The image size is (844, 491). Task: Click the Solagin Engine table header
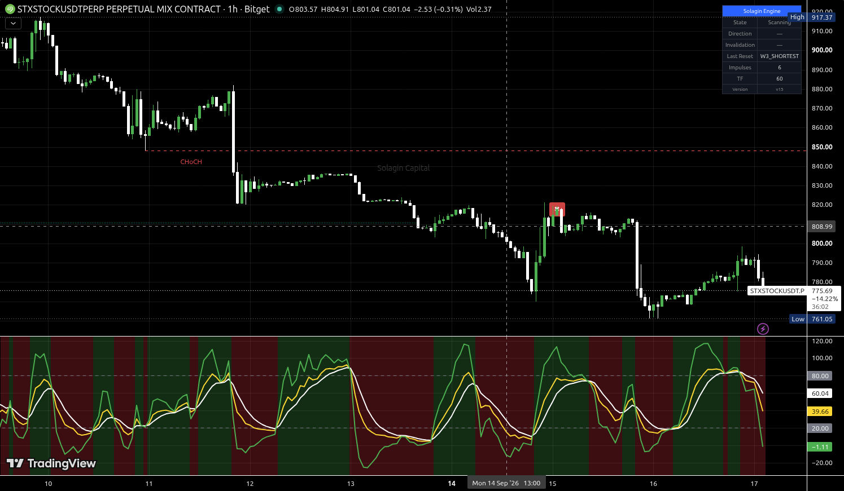(x=762, y=11)
